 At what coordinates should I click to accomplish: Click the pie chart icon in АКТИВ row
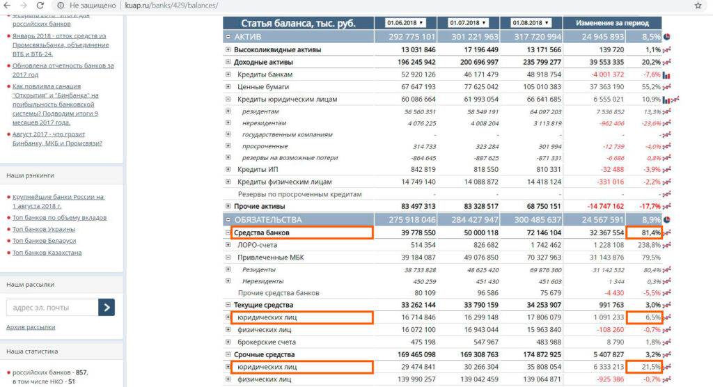click(667, 36)
